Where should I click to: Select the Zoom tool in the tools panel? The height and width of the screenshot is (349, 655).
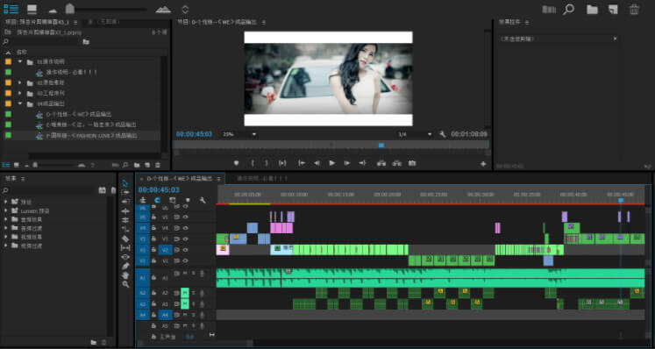coord(125,284)
